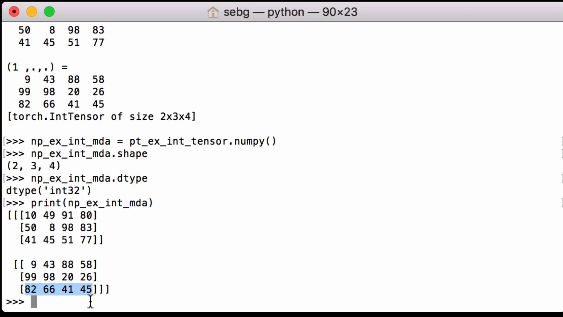Click the 'np_ex_int_mda.shape' command line

[x=89, y=154]
